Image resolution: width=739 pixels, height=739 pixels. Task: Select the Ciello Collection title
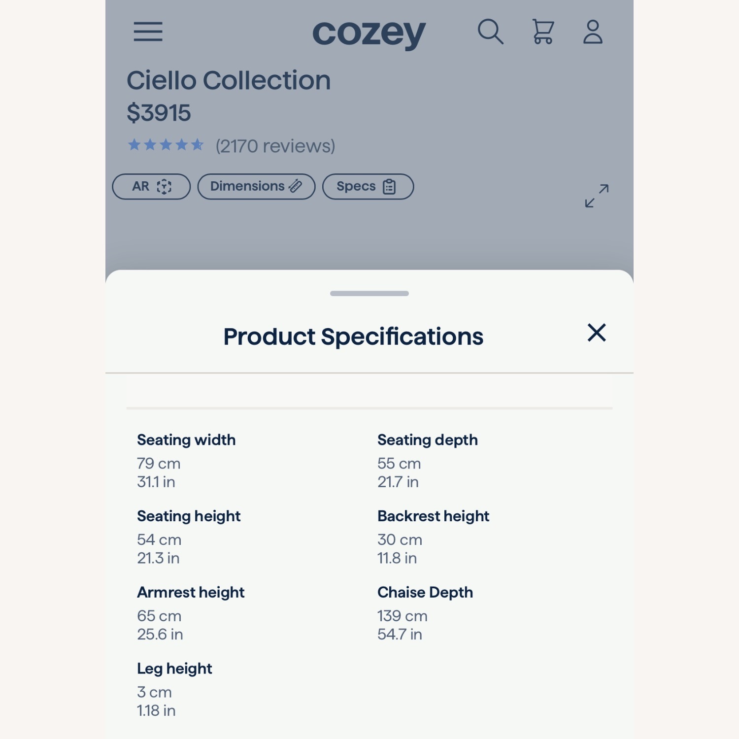(229, 80)
